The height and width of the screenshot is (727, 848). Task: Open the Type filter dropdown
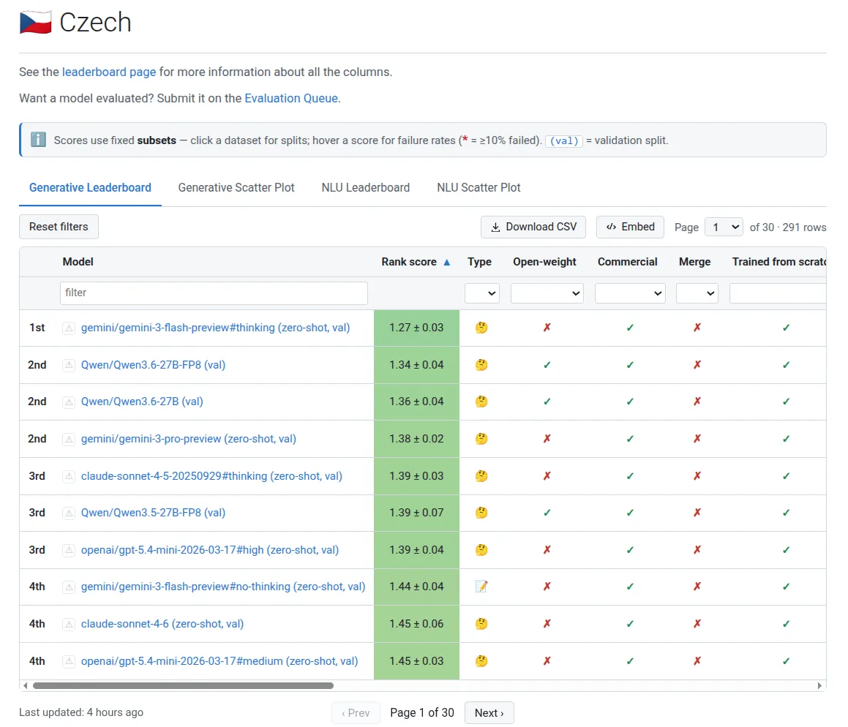point(482,293)
